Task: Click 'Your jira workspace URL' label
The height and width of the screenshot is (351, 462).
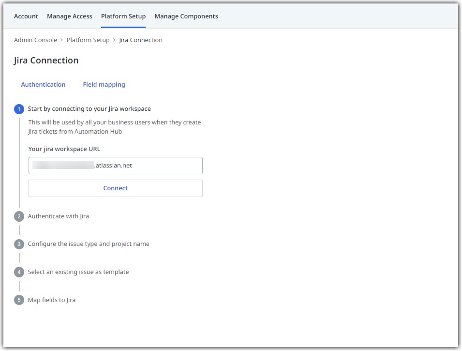Action: click(x=64, y=149)
